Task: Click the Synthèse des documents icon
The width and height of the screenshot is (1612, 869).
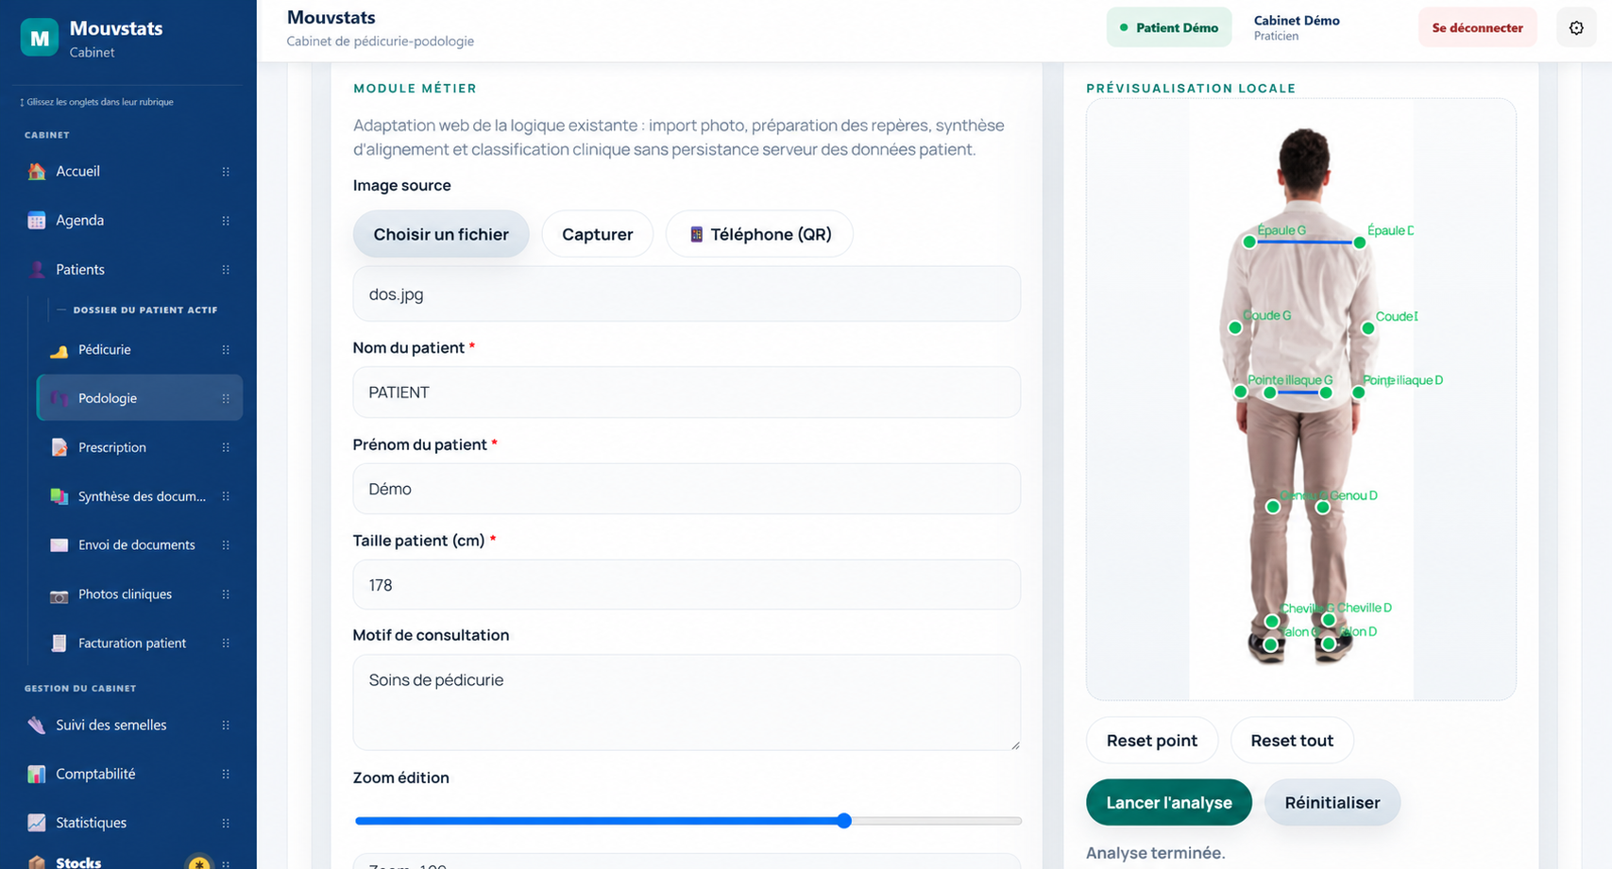Action: pos(59,496)
